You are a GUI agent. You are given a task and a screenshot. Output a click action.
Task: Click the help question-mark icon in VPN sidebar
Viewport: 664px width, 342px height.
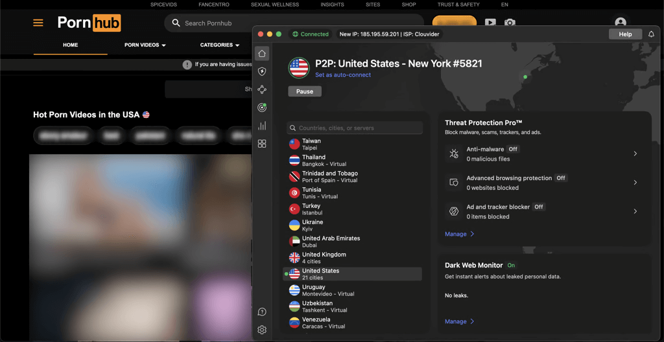[262, 312]
